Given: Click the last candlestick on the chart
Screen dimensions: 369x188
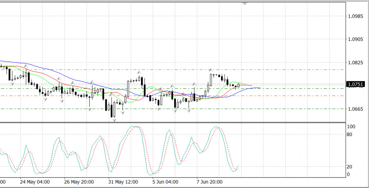Looking at the screenshot, I should coord(238,85).
